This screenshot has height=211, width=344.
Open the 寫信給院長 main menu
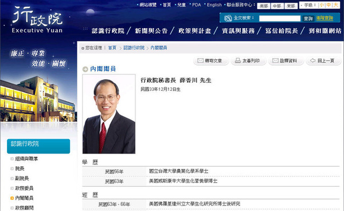tap(282, 31)
